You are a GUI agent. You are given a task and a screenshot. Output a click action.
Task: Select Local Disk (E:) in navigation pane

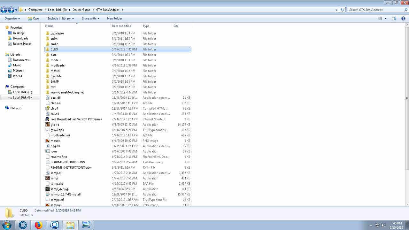click(x=22, y=97)
